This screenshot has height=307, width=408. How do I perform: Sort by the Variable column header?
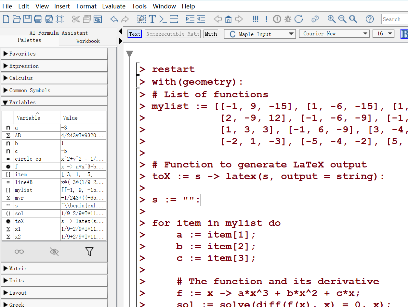[x=37, y=117]
